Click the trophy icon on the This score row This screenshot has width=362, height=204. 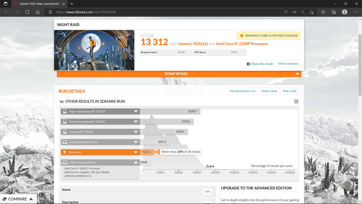click(x=64, y=152)
